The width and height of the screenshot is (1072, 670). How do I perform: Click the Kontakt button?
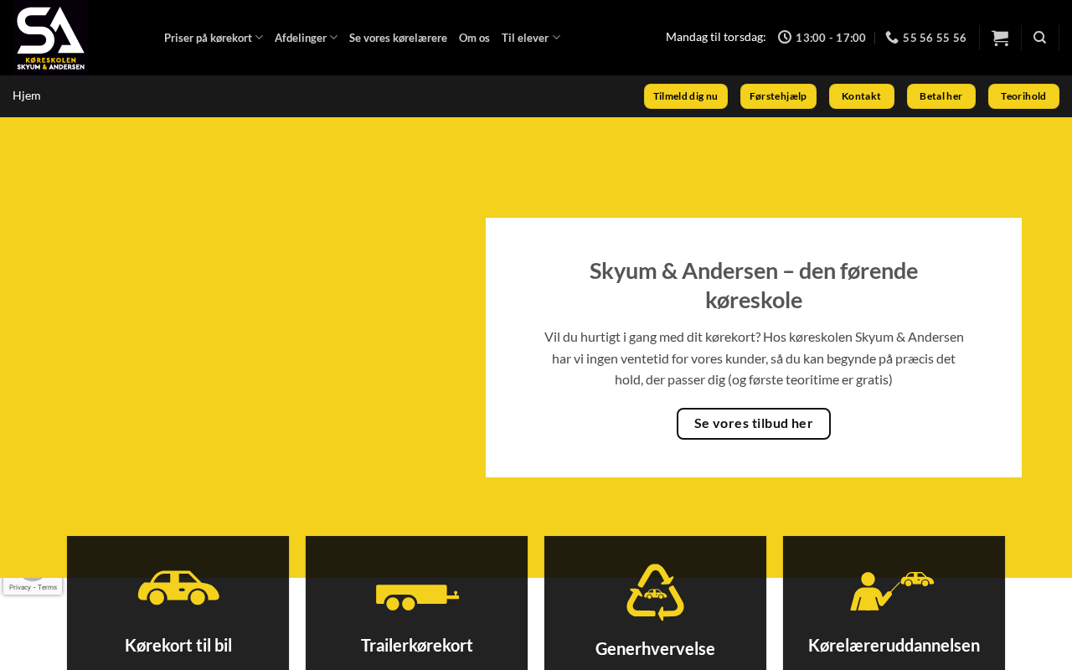(x=862, y=96)
